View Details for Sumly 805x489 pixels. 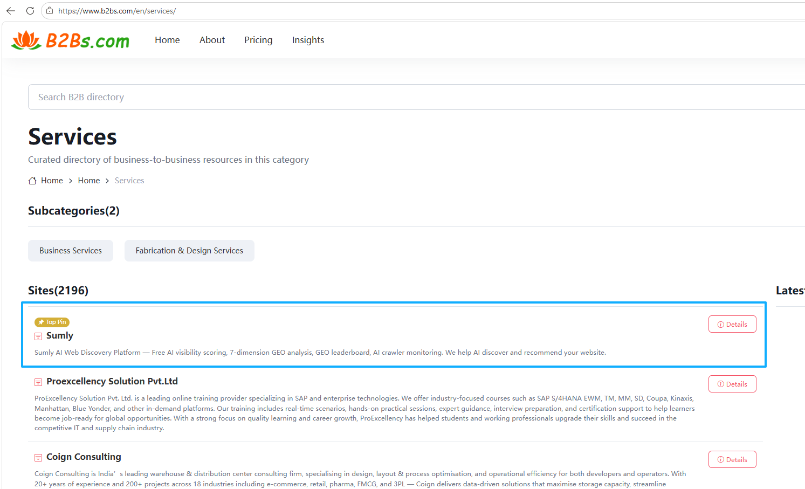(732, 324)
